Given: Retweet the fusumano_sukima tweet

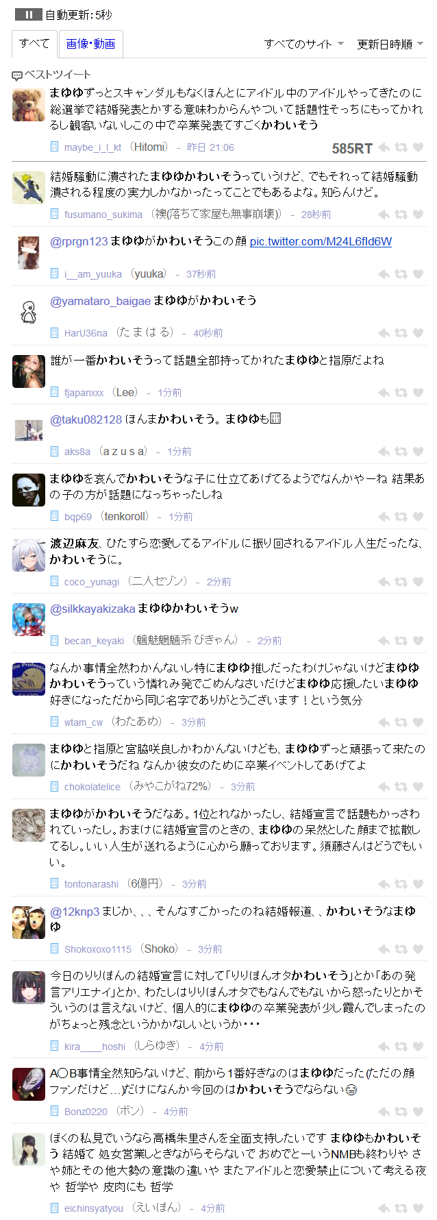Looking at the screenshot, I should point(401,215).
